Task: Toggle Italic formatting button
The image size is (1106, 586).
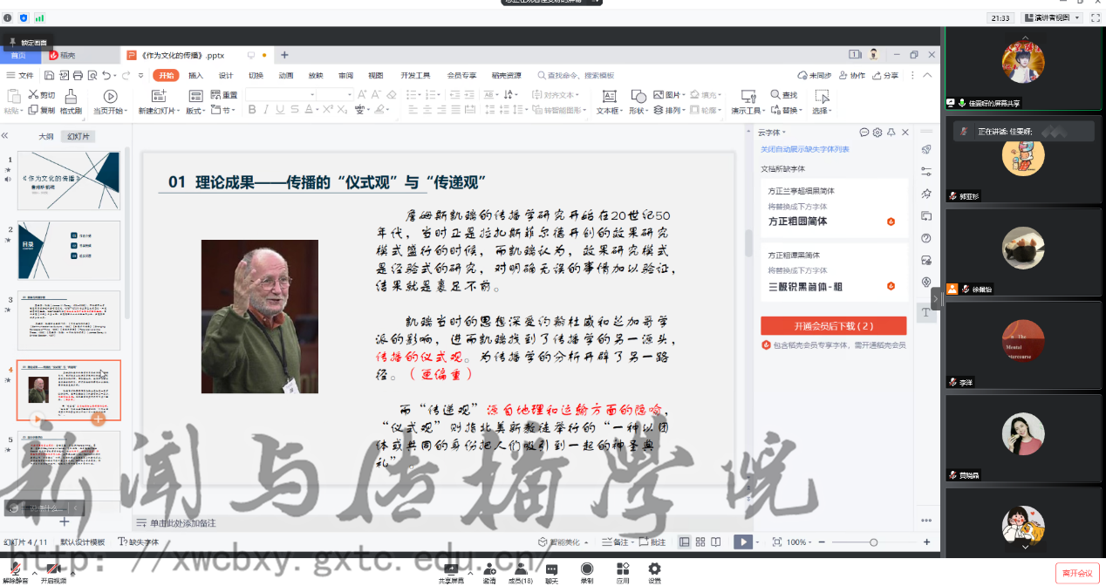Action: (x=266, y=110)
